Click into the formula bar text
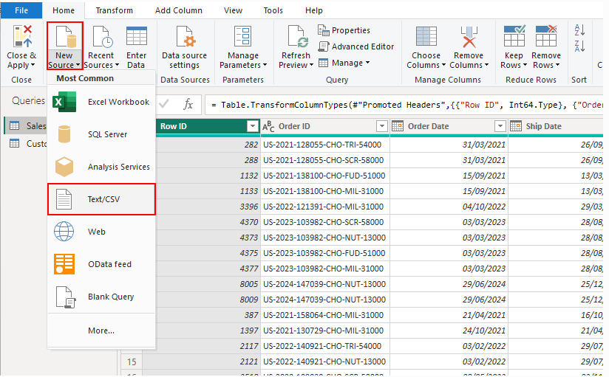This screenshot has width=609, height=377. pyautogui.click(x=404, y=105)
